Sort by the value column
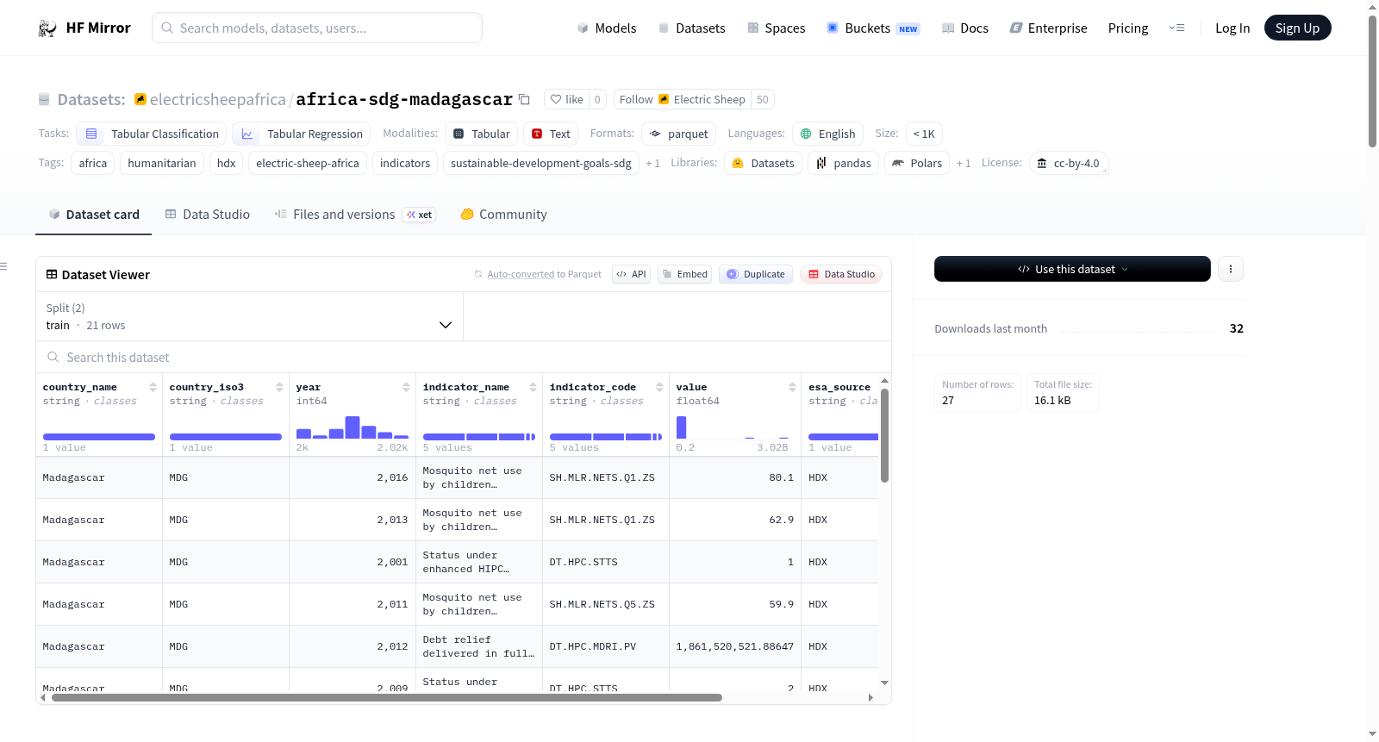1379x742 pixels. pos(792,388)
